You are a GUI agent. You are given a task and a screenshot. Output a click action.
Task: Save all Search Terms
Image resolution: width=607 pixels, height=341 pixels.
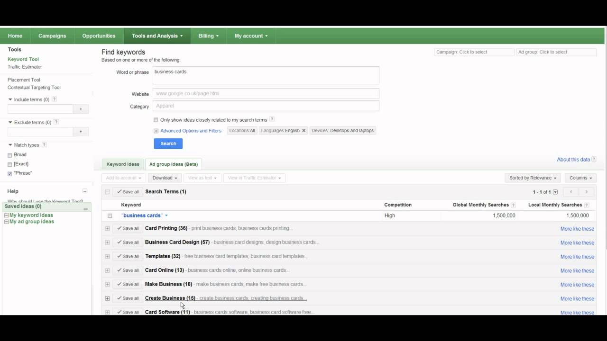(128, 192)
